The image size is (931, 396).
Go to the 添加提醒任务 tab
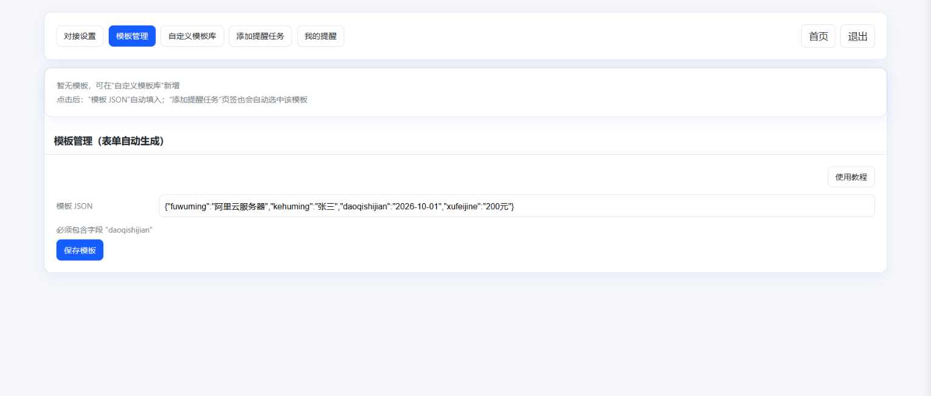(260, 36)
